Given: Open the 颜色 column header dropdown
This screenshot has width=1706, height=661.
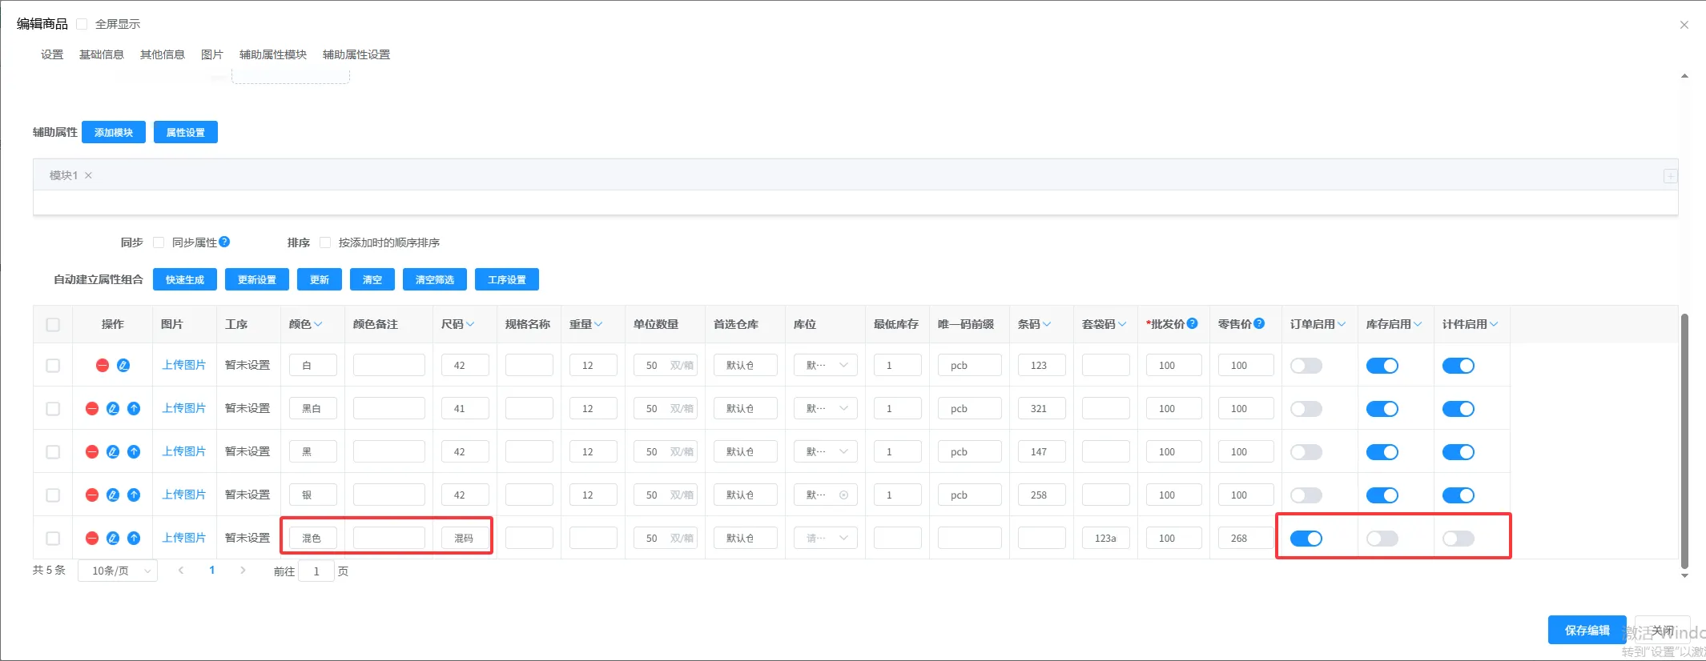Looking at the screenshot, I should coord(318,324).
